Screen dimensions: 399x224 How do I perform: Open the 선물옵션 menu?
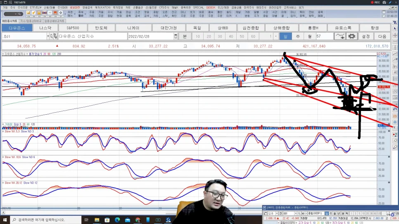tap(138, 7)
